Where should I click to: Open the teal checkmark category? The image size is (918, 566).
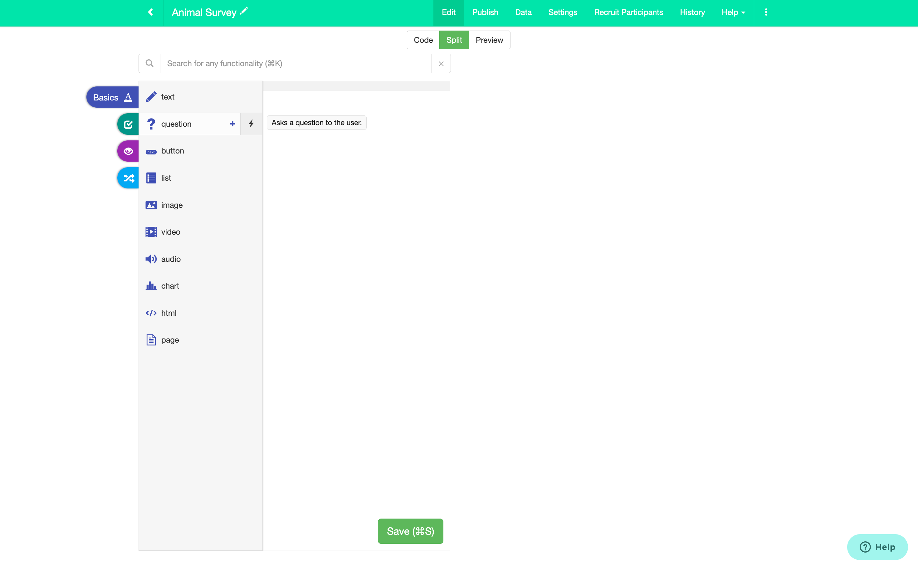click(x=128, y=124)
